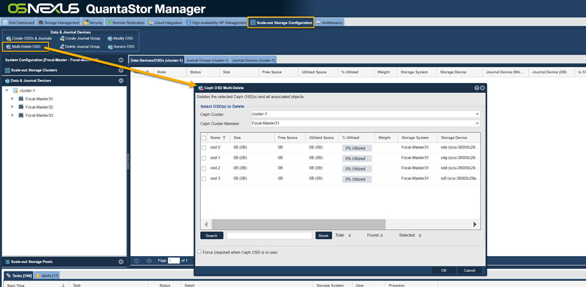This screenshot has width=586, height=287.
Task: Click the Reset button
Action: click(x=324, y=236)
